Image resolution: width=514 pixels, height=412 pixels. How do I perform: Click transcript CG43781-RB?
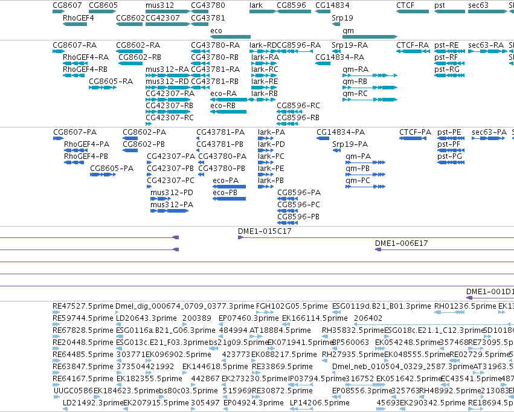pyautogui.click(x=200, y=88)
